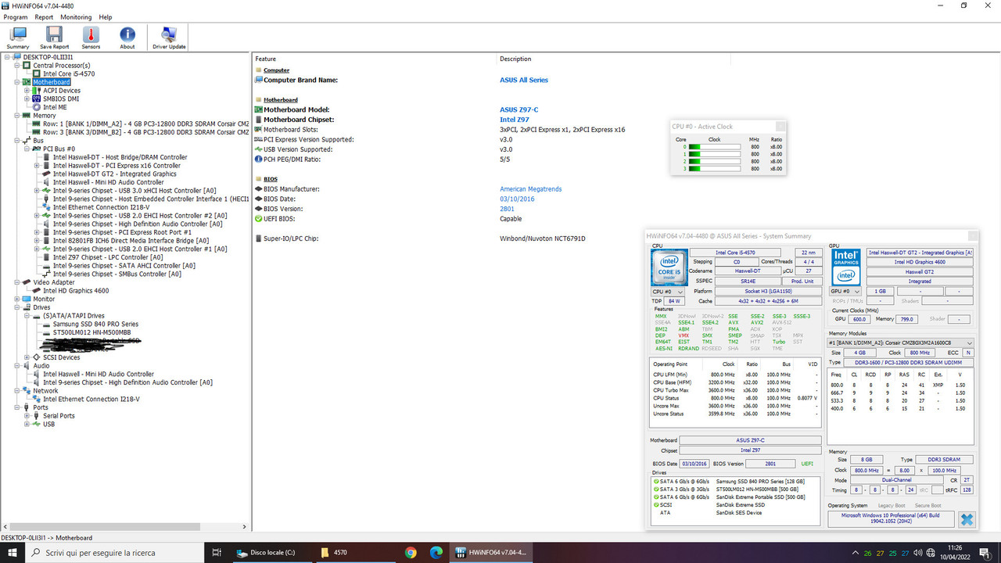
Task: Click ASUS Z97-C in the main details pane
Action: coord(519,109)
